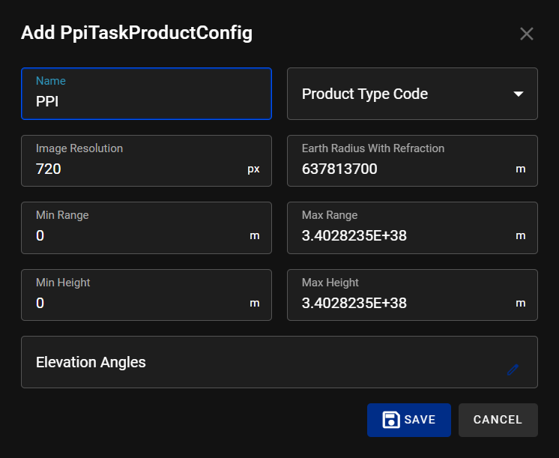Expand the Product Type Code dropdown arrow
This screenshot has width=559, height=458.
(518, 94)
